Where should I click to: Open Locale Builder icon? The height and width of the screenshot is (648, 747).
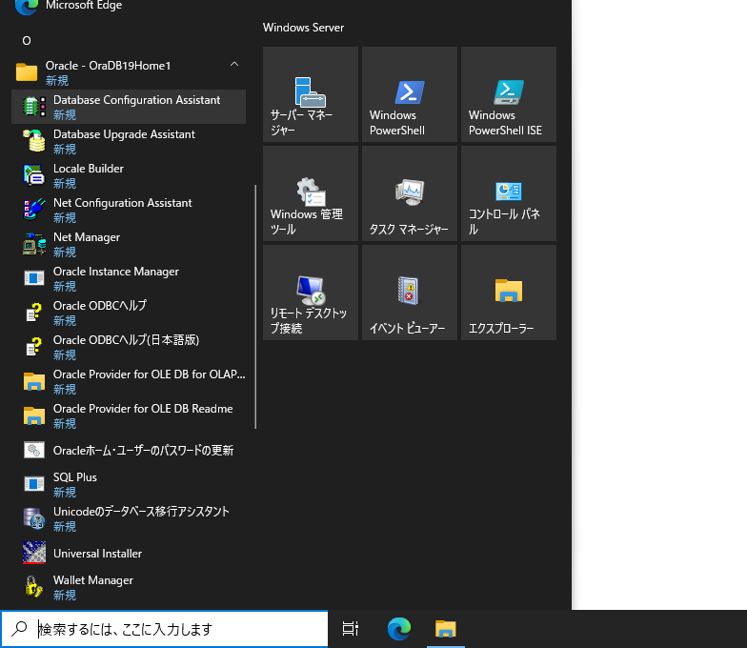[x=34, y=175]
